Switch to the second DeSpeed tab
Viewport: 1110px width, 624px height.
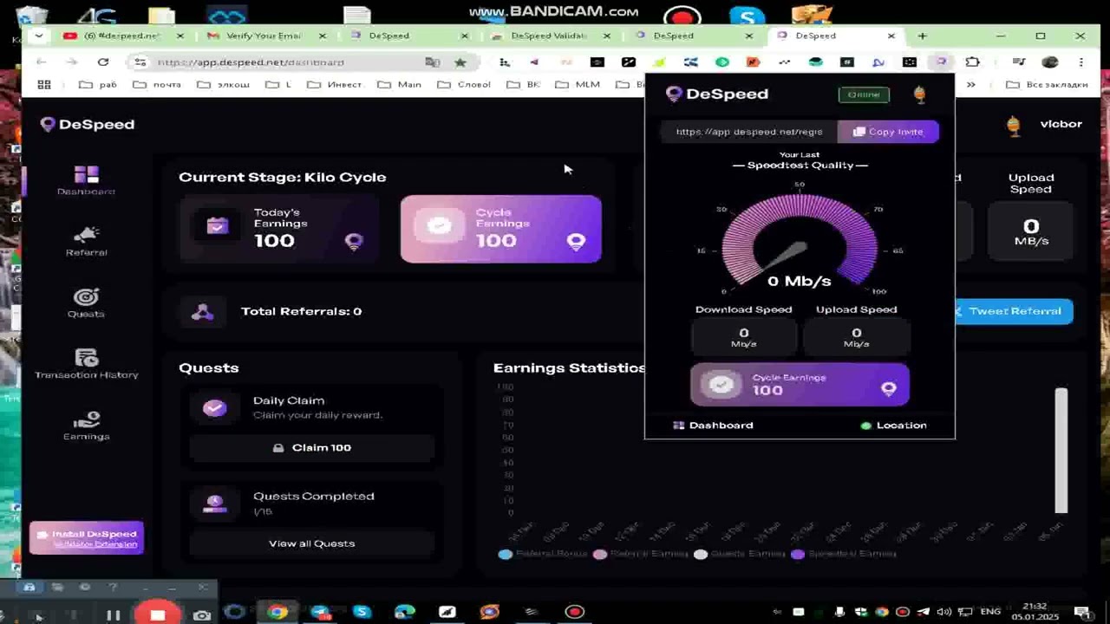click(x=694, y=36)
